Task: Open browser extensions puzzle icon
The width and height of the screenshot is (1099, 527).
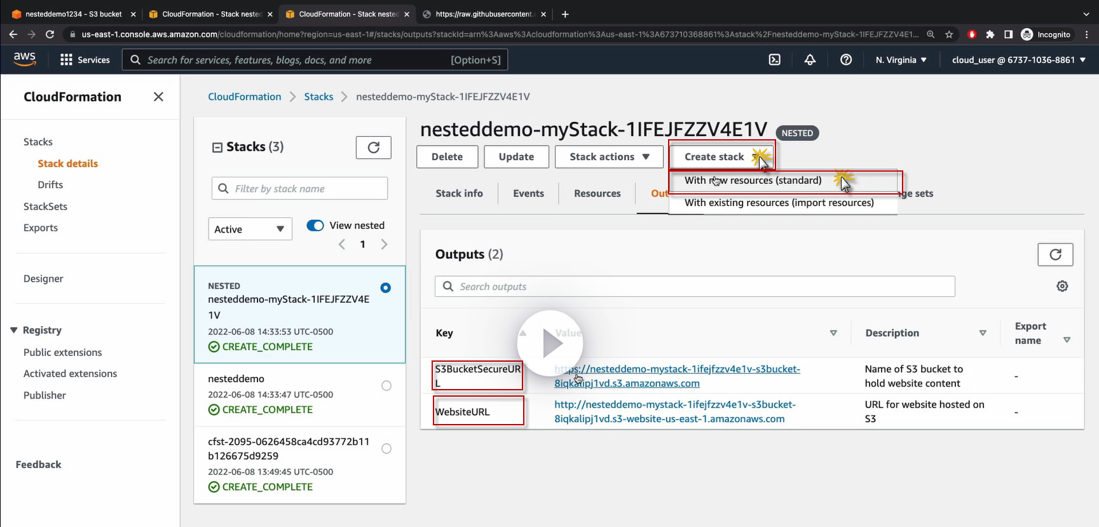Action: 990,34
